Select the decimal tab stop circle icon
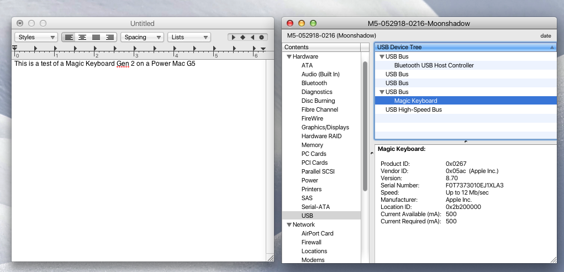The width and height of the screenshot is (564, 272). coord(261,37)
